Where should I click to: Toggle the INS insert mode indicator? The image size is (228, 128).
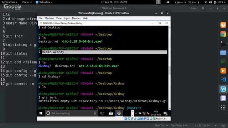[x=223, y=126]
